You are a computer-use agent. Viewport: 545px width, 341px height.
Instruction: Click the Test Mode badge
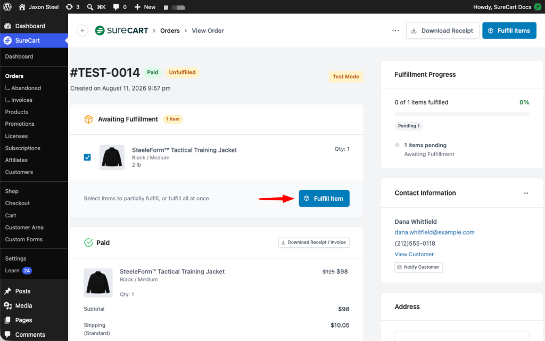tap(346, 77)
